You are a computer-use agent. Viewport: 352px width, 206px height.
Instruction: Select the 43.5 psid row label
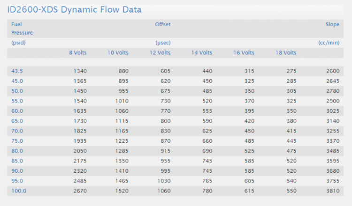pyautogui.click(x=17, y=71)
